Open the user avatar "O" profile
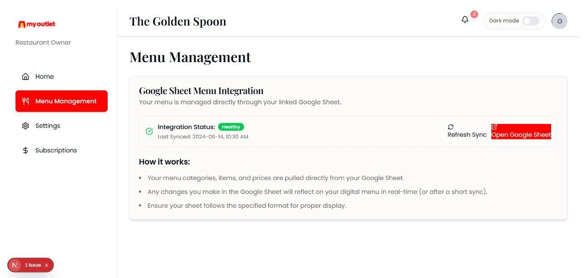The height and width of the screenshot is (278, 584). coord(559,21)
